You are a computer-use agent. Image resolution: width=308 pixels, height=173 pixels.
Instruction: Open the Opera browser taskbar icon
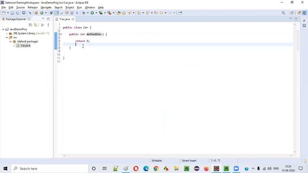click(136, 169)
